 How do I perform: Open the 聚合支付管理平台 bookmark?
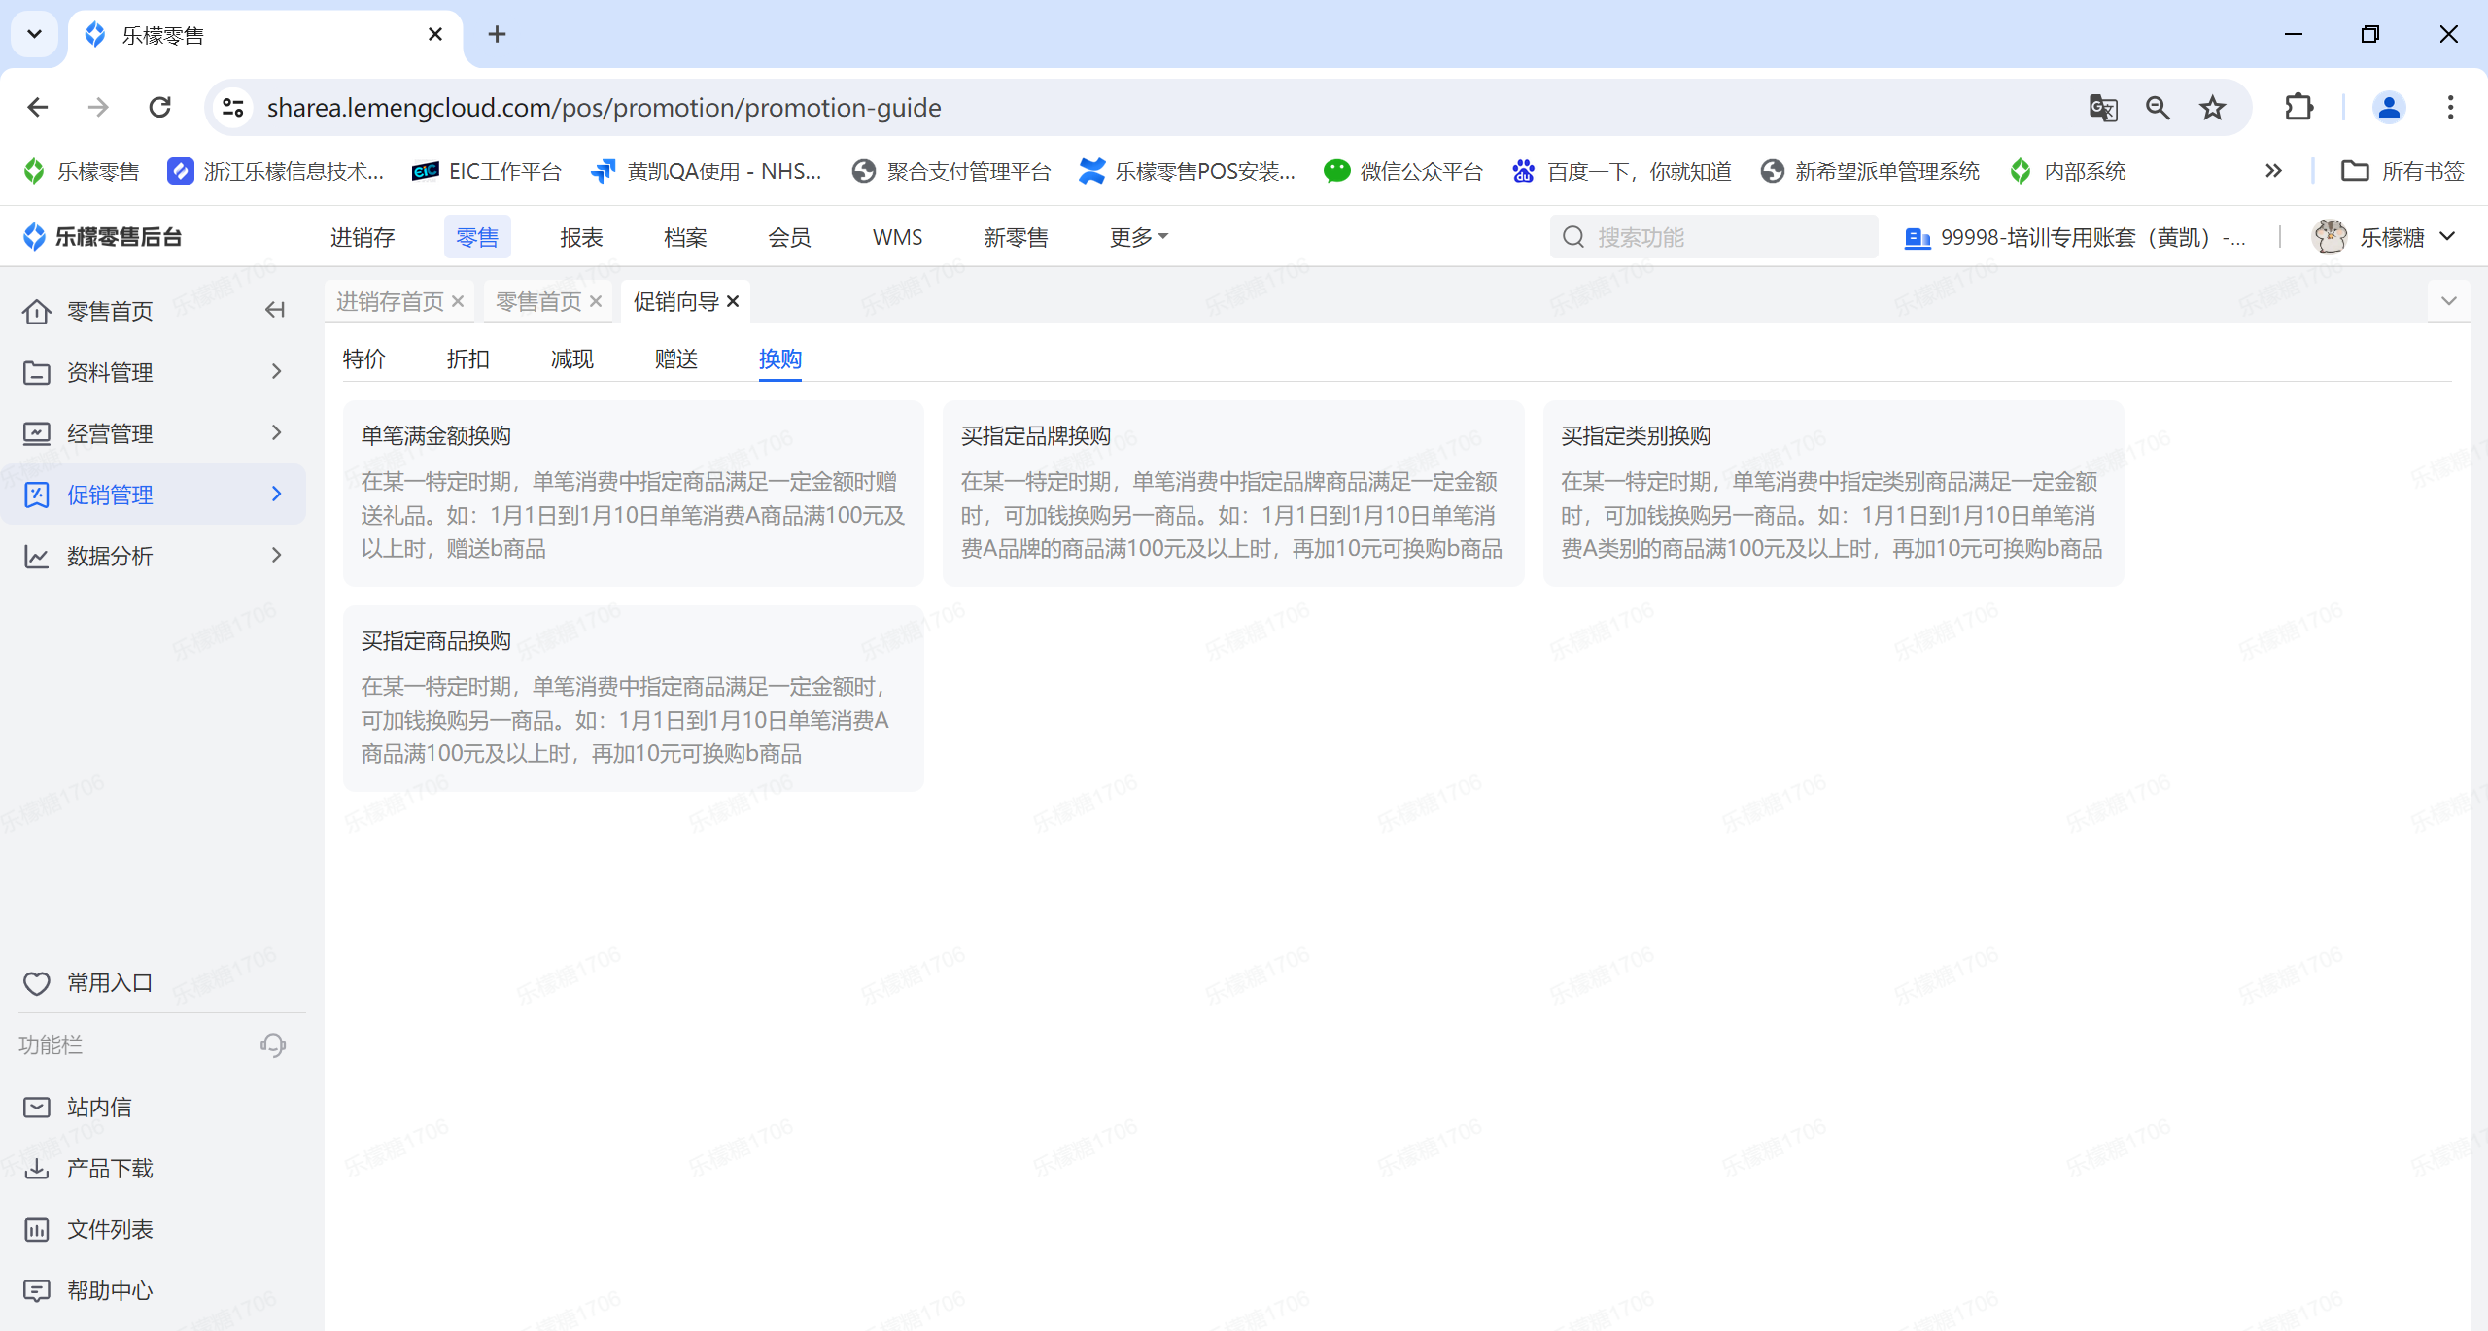point(951,171)
